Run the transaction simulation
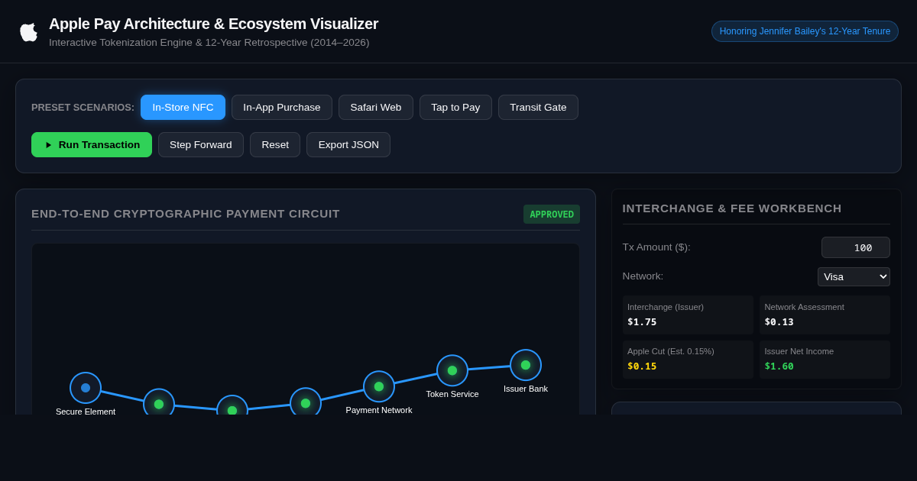 [x=92, y=144]
